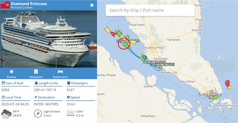The width and height of the screenshot is (238, 123).
Task: Click the wind direction compass icon
Action: pyautogui.click(x=38, y=113)
